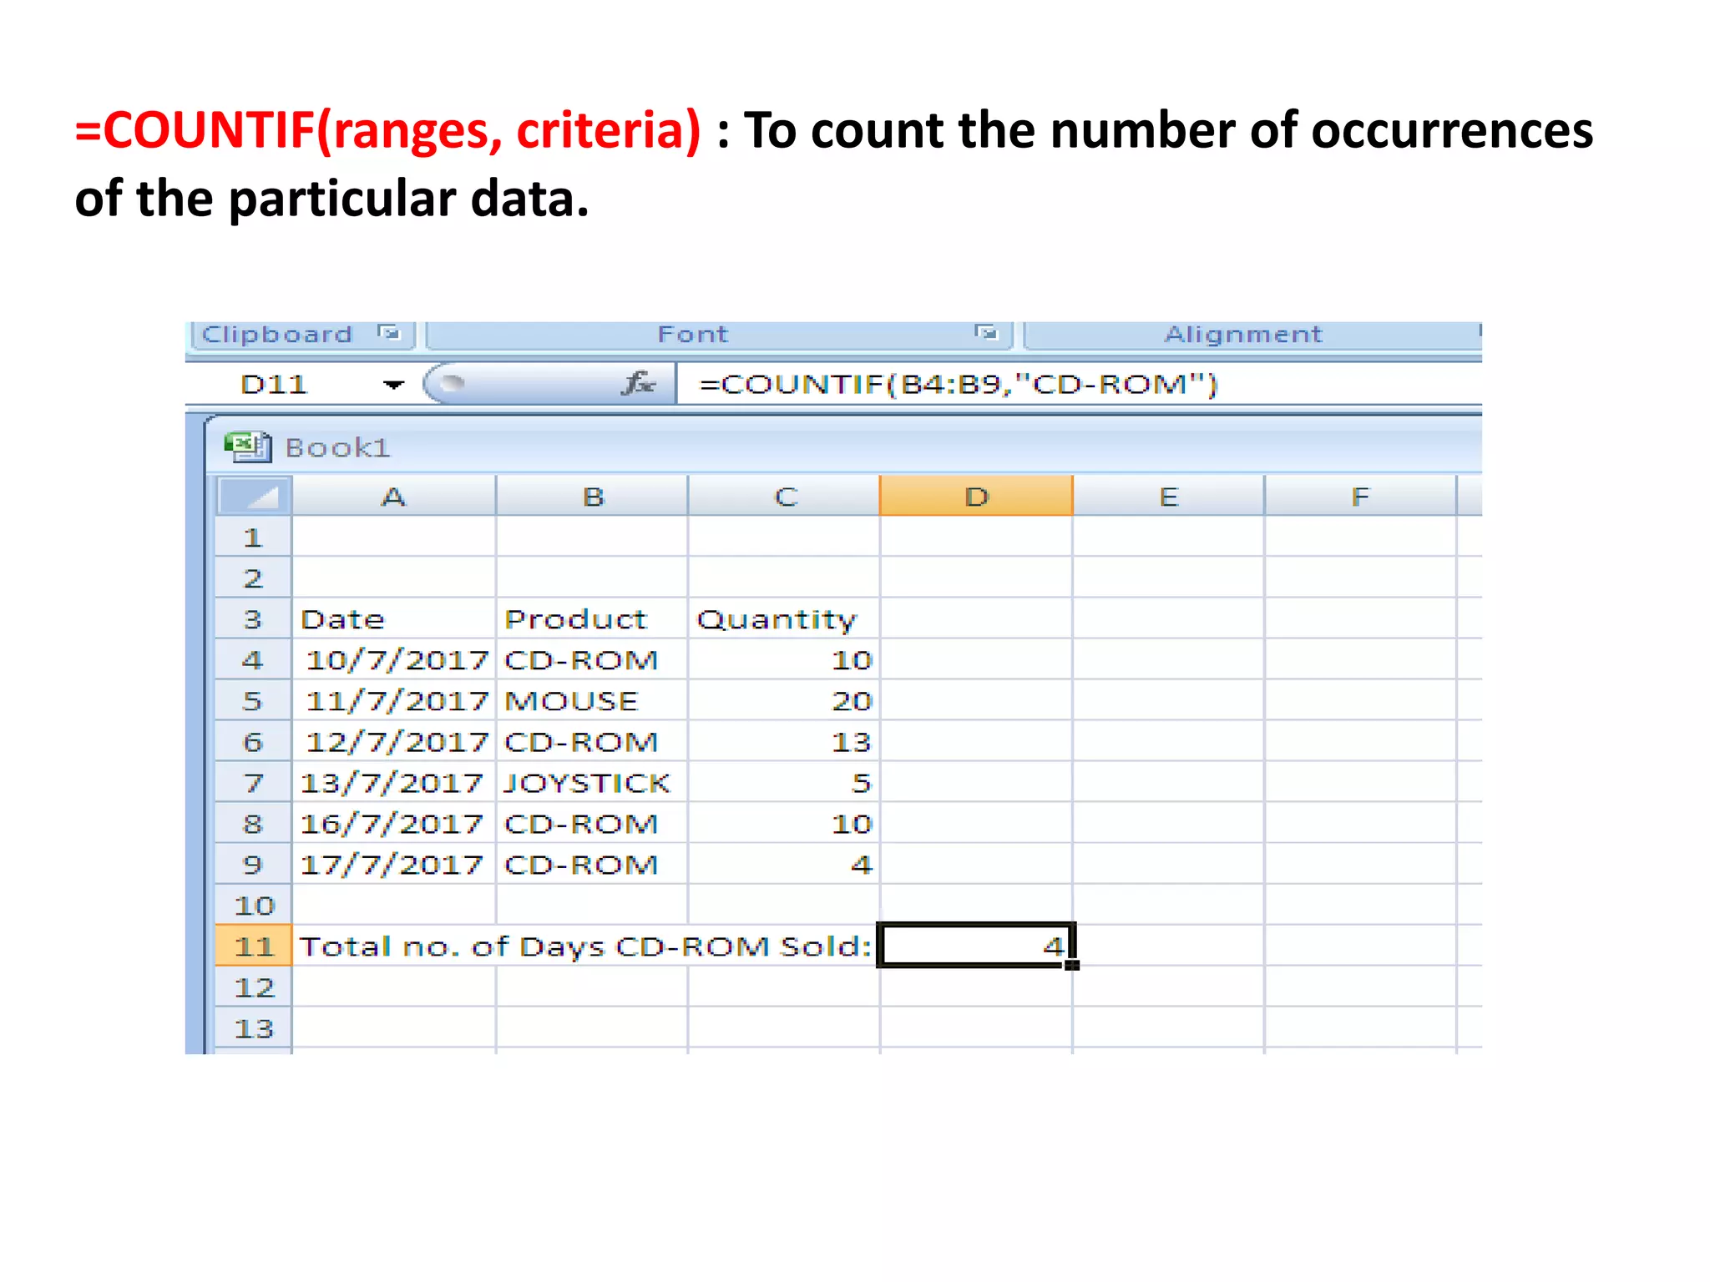Open the Clipboard dialog launcher icon
This screenshot has height=1282, width=1710.
click(388, 333)
